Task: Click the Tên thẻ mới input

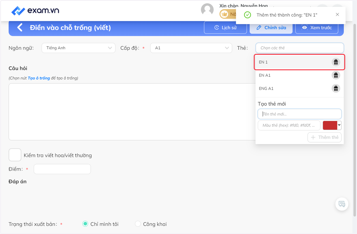Action: click(x=300, y=114)
